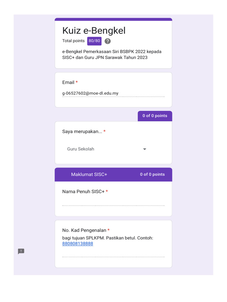
Task: Click the Kuiz e-Bengkel form title
Action: click(94, 30)
